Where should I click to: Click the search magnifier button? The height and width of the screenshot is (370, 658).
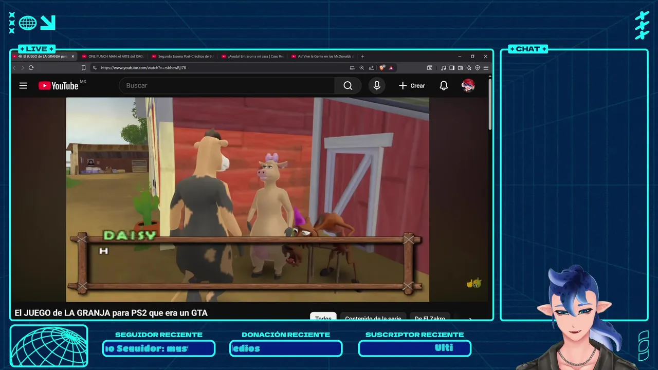[348, 86]
